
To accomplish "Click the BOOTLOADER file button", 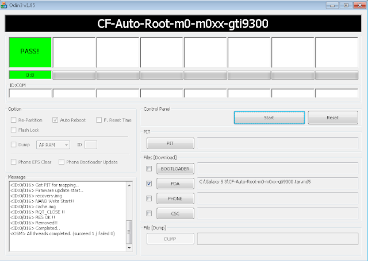I will tap(175, 169).
